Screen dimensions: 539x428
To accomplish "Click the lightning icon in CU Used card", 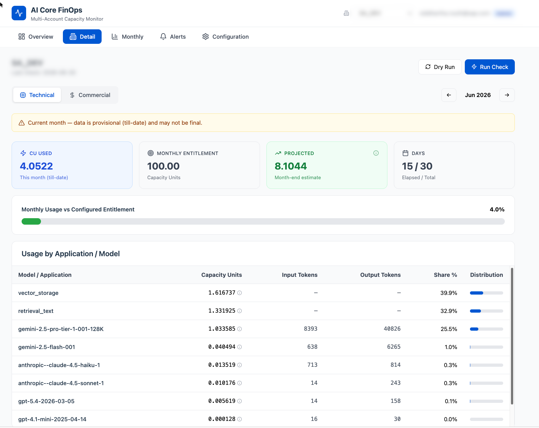I will tap(23, 153).
